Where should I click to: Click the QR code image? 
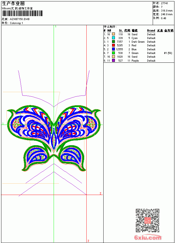point(147,220)
